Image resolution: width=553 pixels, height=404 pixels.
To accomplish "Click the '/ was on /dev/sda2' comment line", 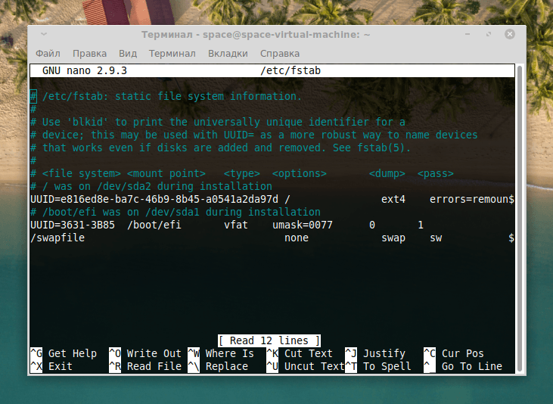I will pos(151,186).
